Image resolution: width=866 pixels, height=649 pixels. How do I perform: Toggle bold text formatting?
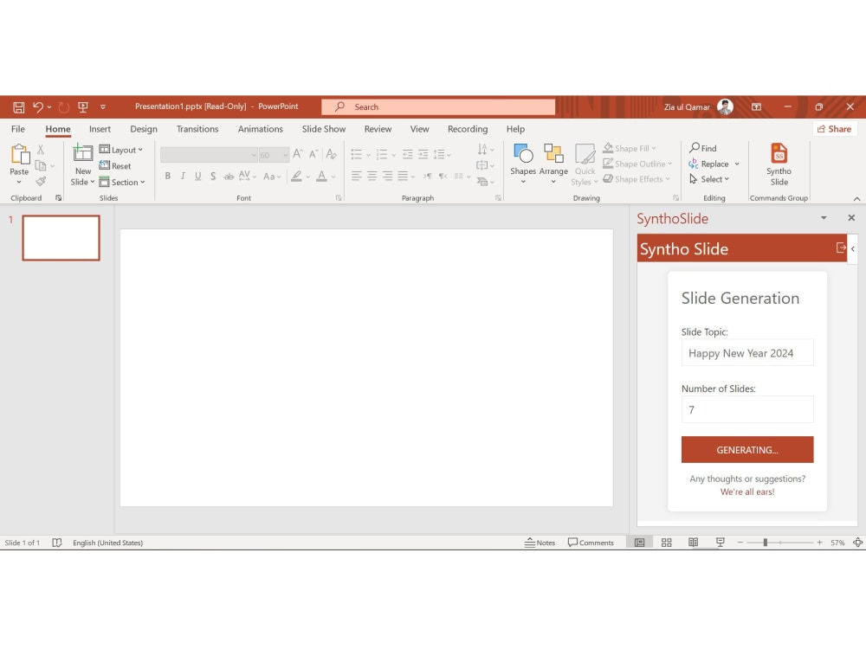pyautogui.click(x=168, y=176)
